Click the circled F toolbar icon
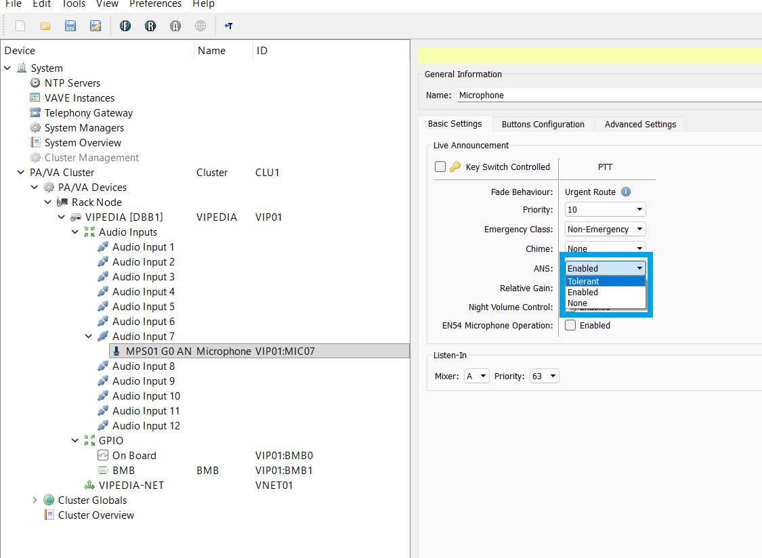 click(125, 26)
